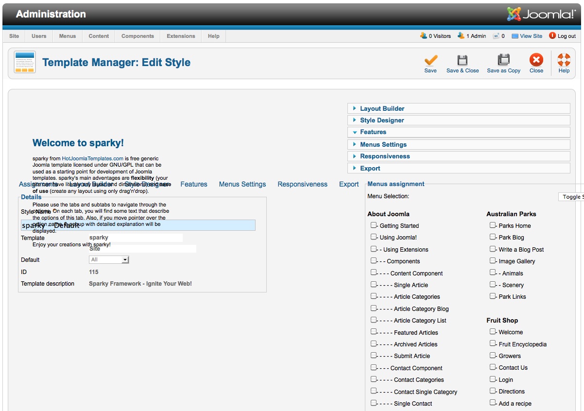Tick the Getting Started checkbox
The width and height of the screenshot is (584, 411).
click(x=374, y=225)
